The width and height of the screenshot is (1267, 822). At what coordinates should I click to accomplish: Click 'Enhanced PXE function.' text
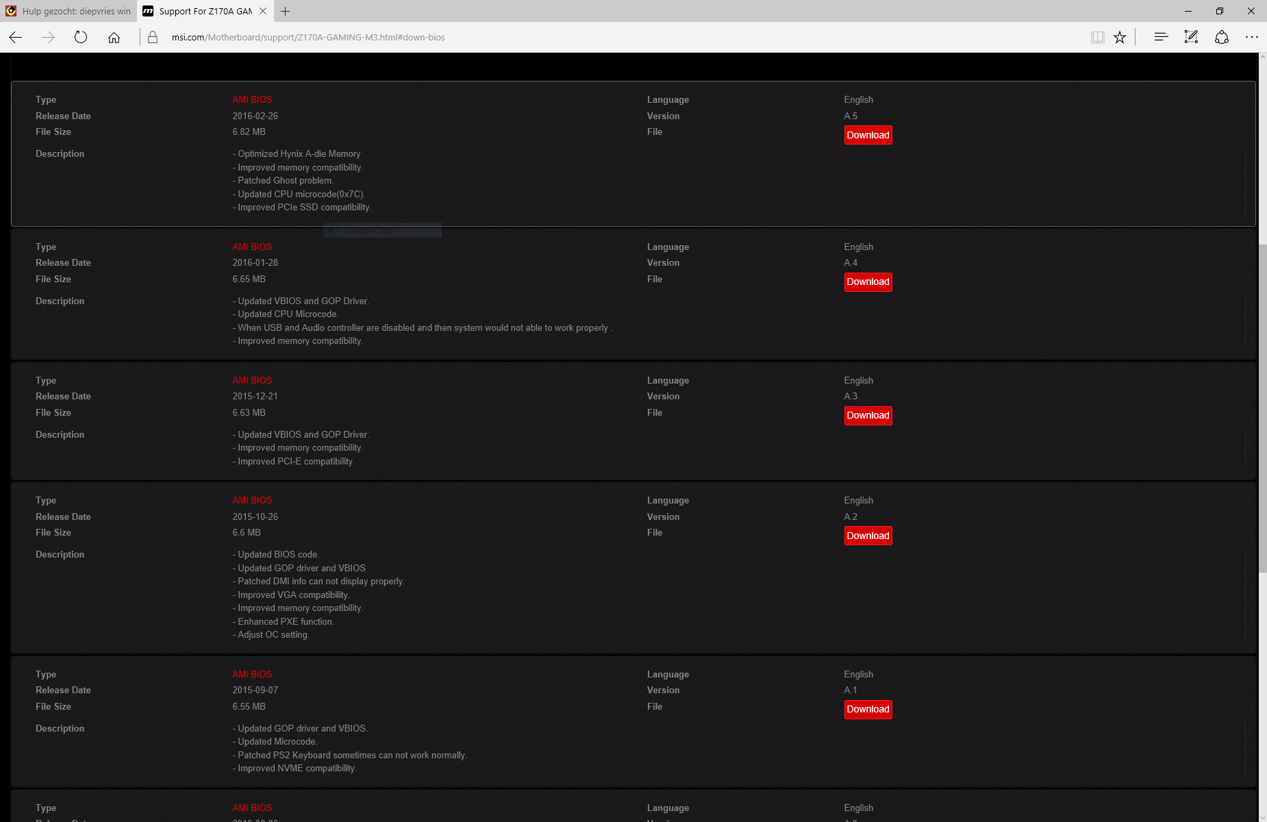click(284, 621)
